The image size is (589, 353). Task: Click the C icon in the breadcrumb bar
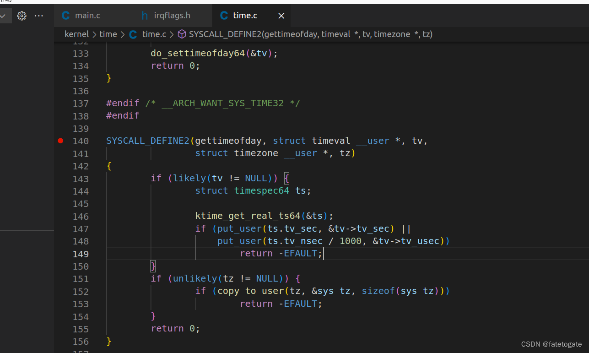pos(132,34)
